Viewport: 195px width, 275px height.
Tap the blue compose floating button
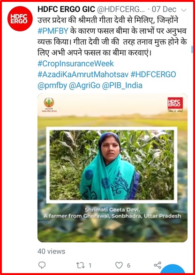[x=173, y=269]
